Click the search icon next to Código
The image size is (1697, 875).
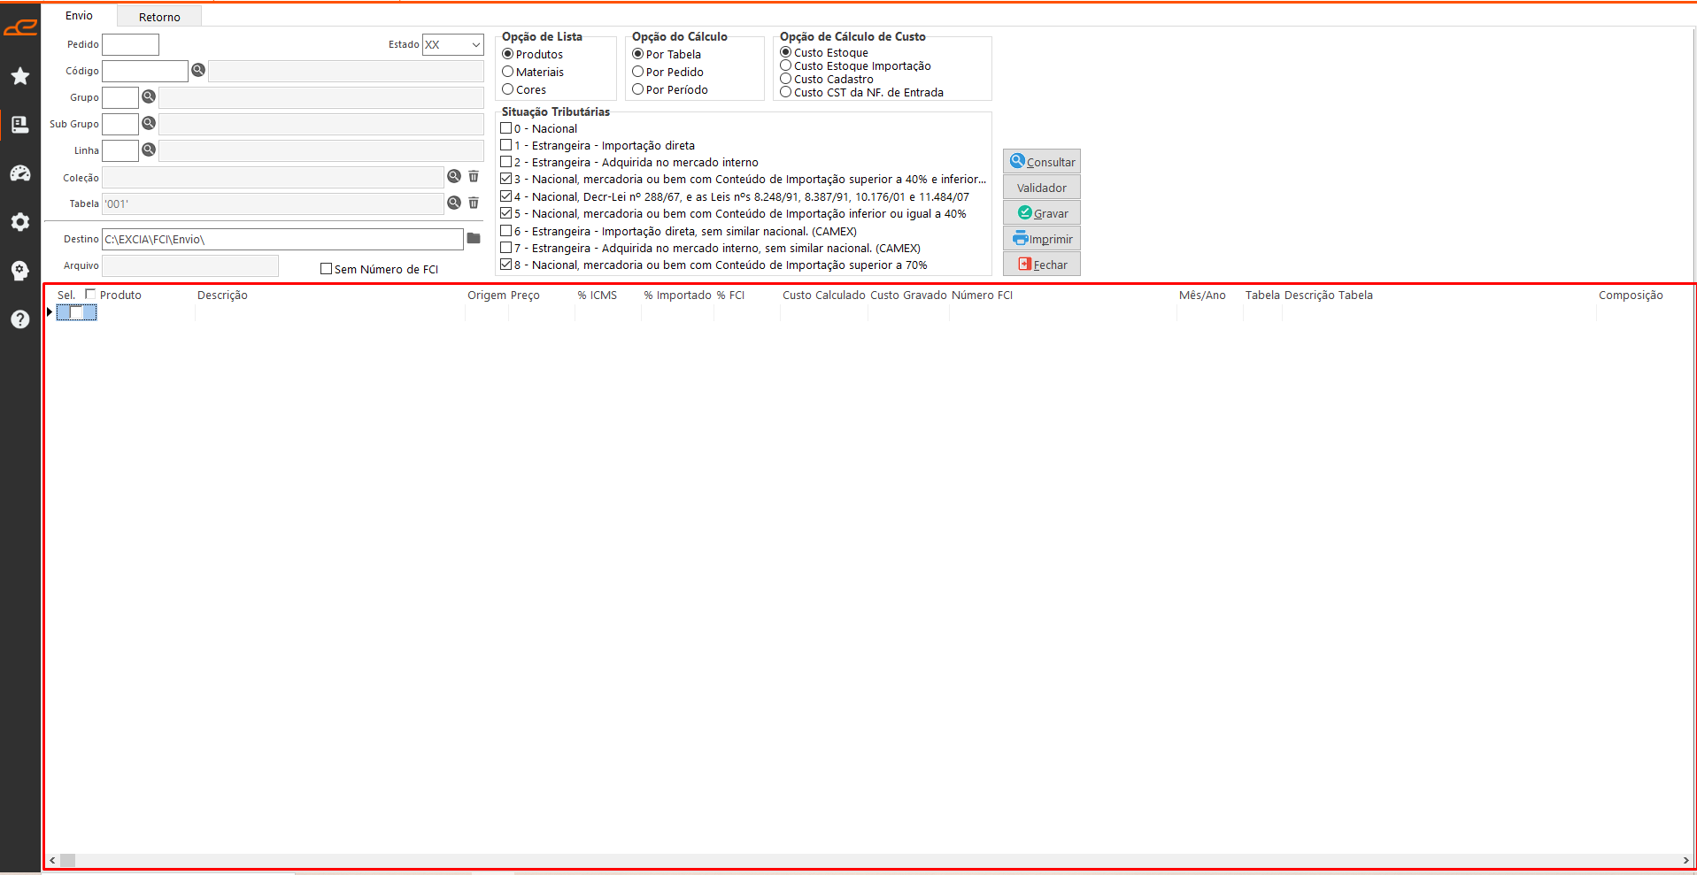point(198,70)
